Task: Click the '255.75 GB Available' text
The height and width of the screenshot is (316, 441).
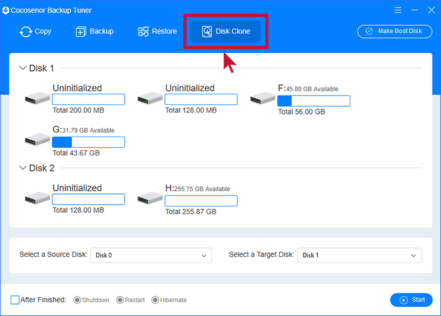Action: [202, 189]
